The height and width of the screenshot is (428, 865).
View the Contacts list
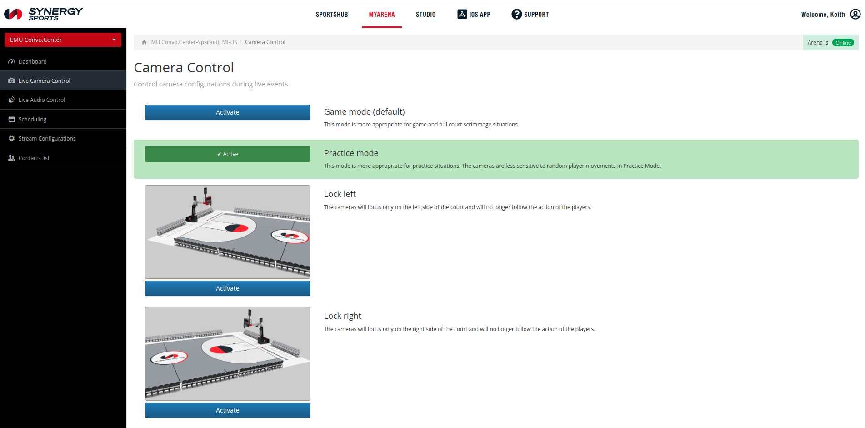tap(63, 158)
